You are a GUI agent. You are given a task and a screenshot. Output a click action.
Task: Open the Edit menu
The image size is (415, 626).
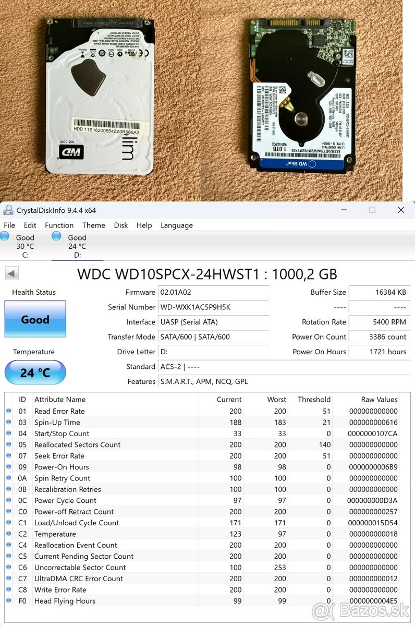[30, 225]
